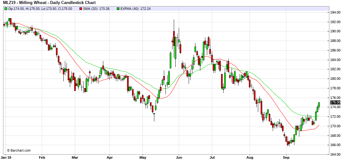Screen dimensions: 342x167
Task: Click the 192.00 price axis label
Action: point(336,22)
